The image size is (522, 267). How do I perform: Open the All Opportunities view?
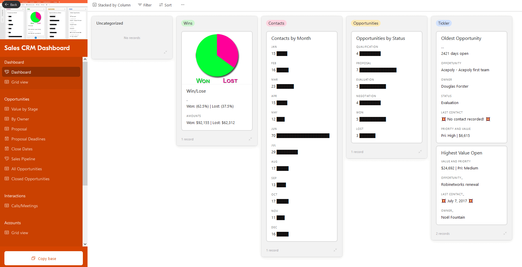coord(26,169)
